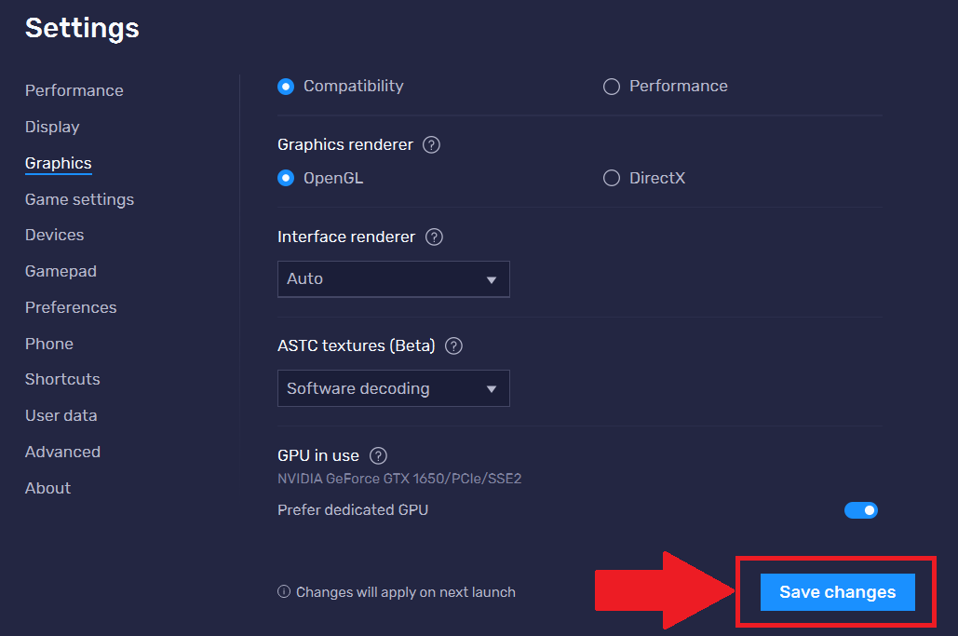This screenshot has height=636, width=958.
Task: Select the Performance graphics mode radio button
Action: tap(612, 86)
